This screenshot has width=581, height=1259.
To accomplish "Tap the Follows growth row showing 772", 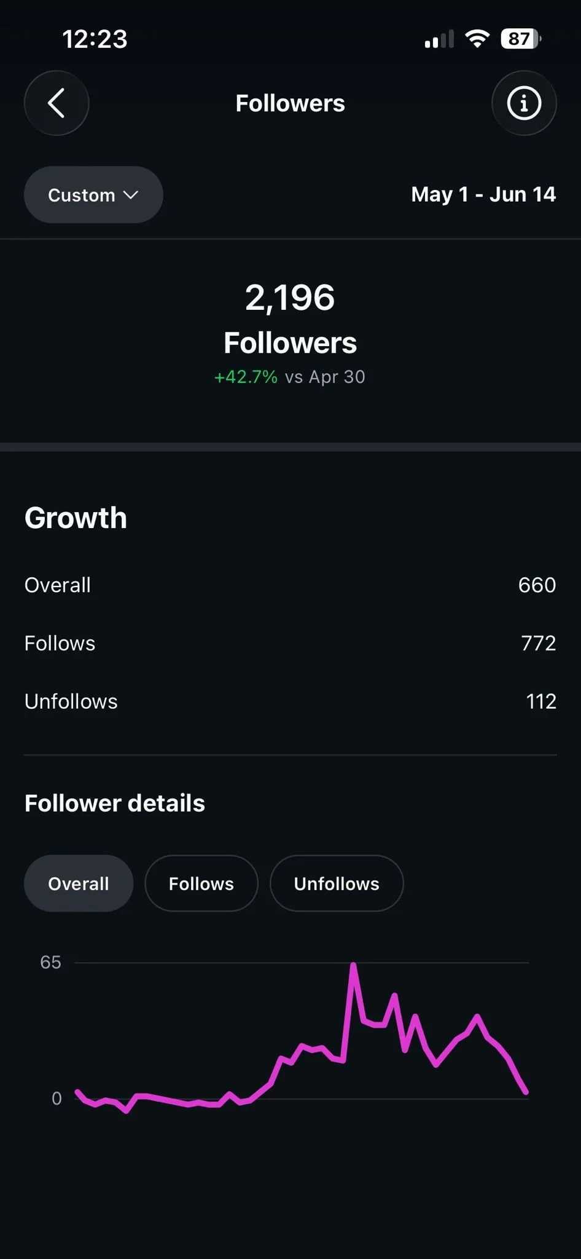I will pos(290,643).
